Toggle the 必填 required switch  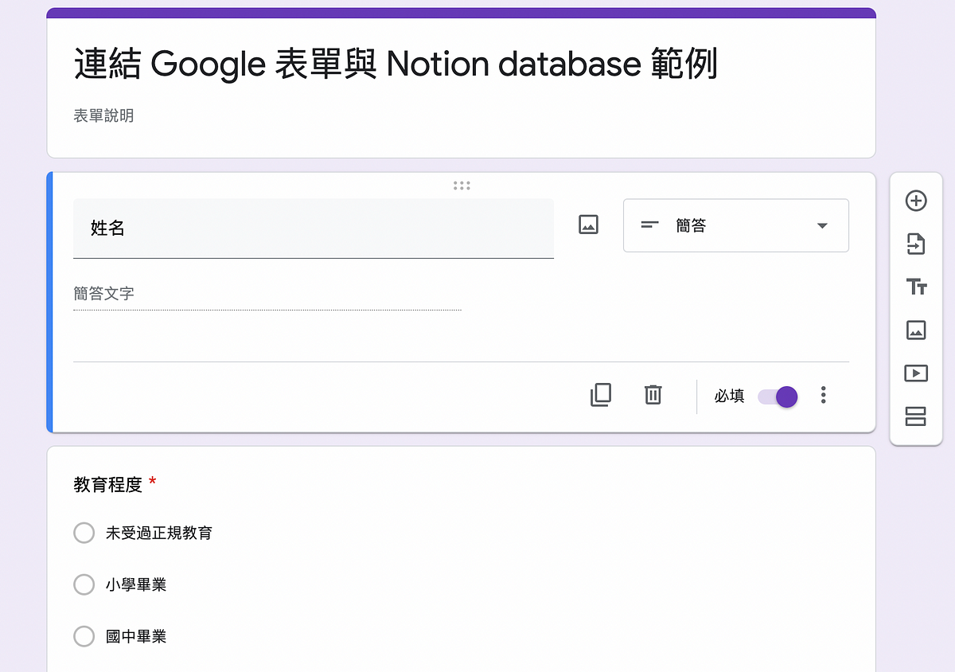[x=778, y=397]
